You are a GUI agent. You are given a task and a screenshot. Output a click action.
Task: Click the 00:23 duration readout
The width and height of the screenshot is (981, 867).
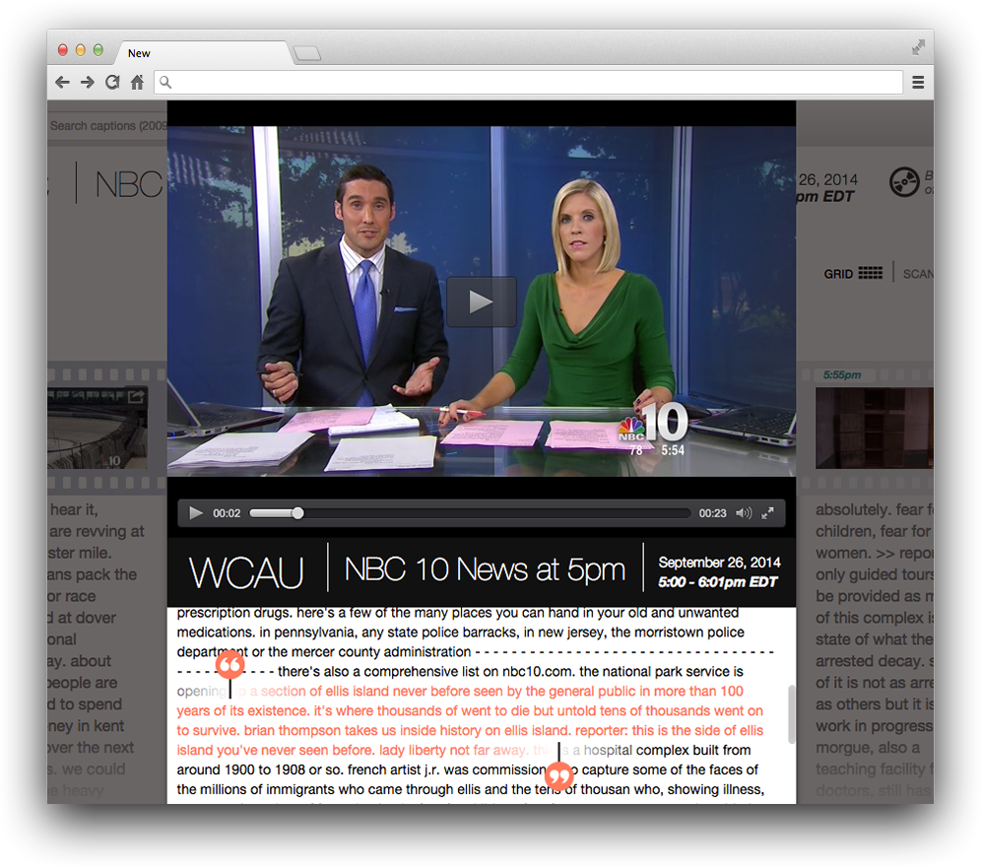712,513
